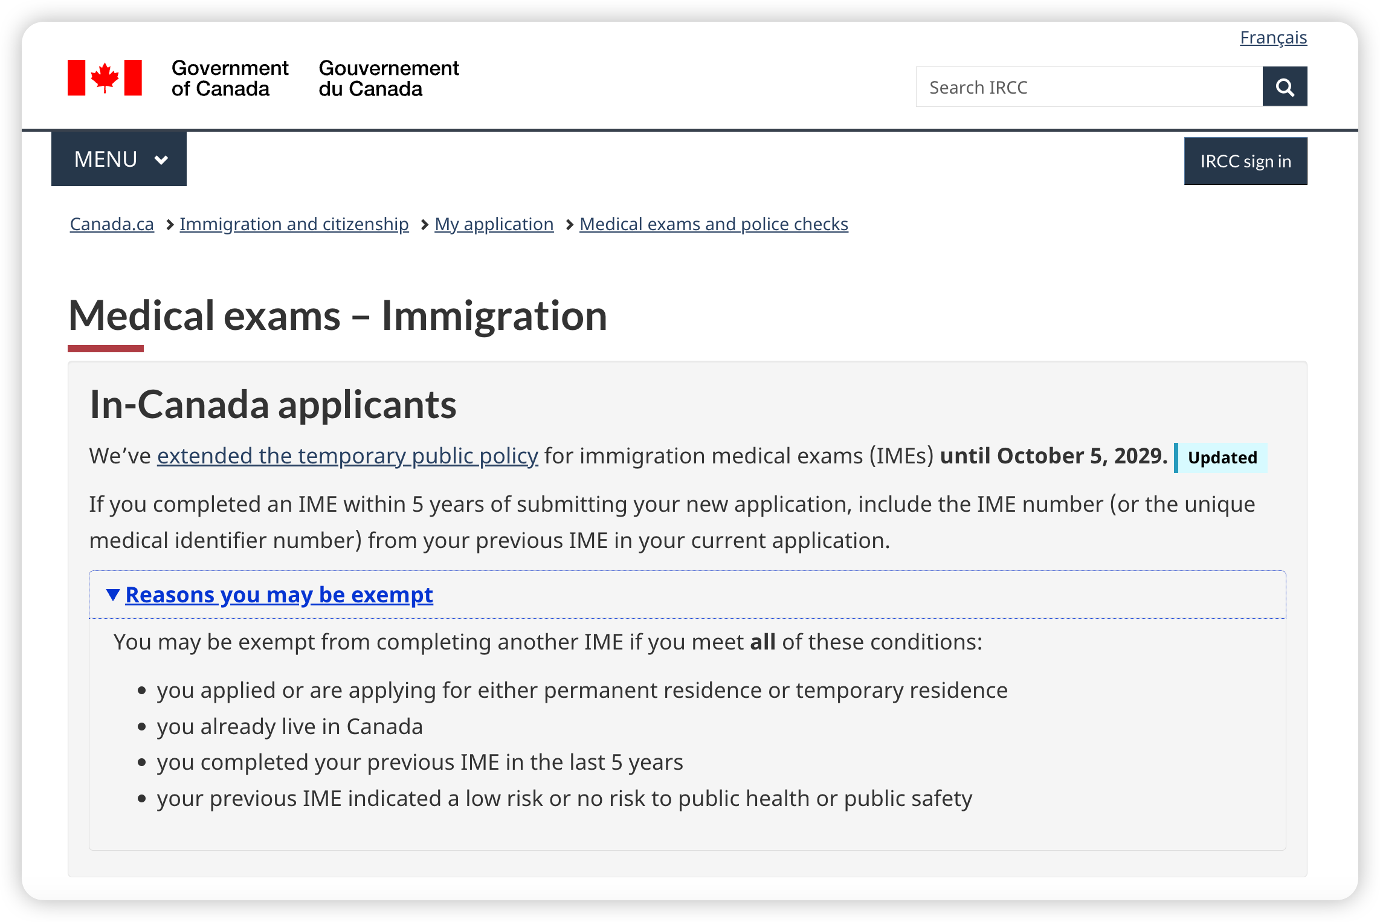This screenshot has width=1380, height=922.
Task: Click the chevron arrow beside MENU
Action: coord(161,160)
